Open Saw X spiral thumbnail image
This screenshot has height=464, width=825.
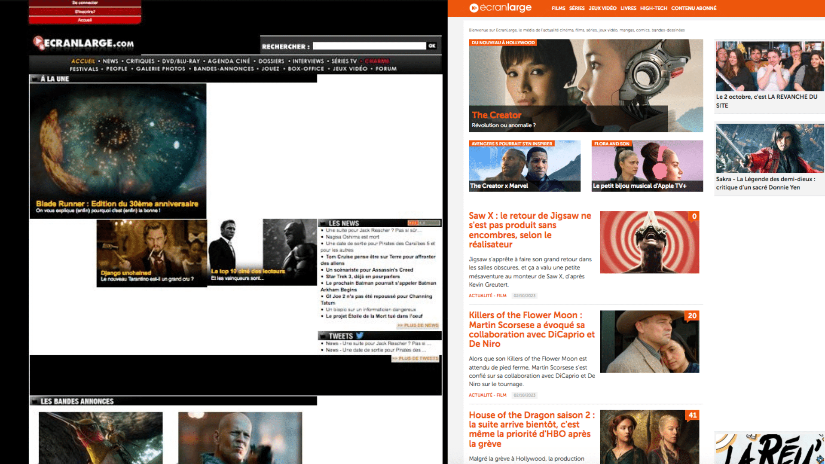(650, 242)
